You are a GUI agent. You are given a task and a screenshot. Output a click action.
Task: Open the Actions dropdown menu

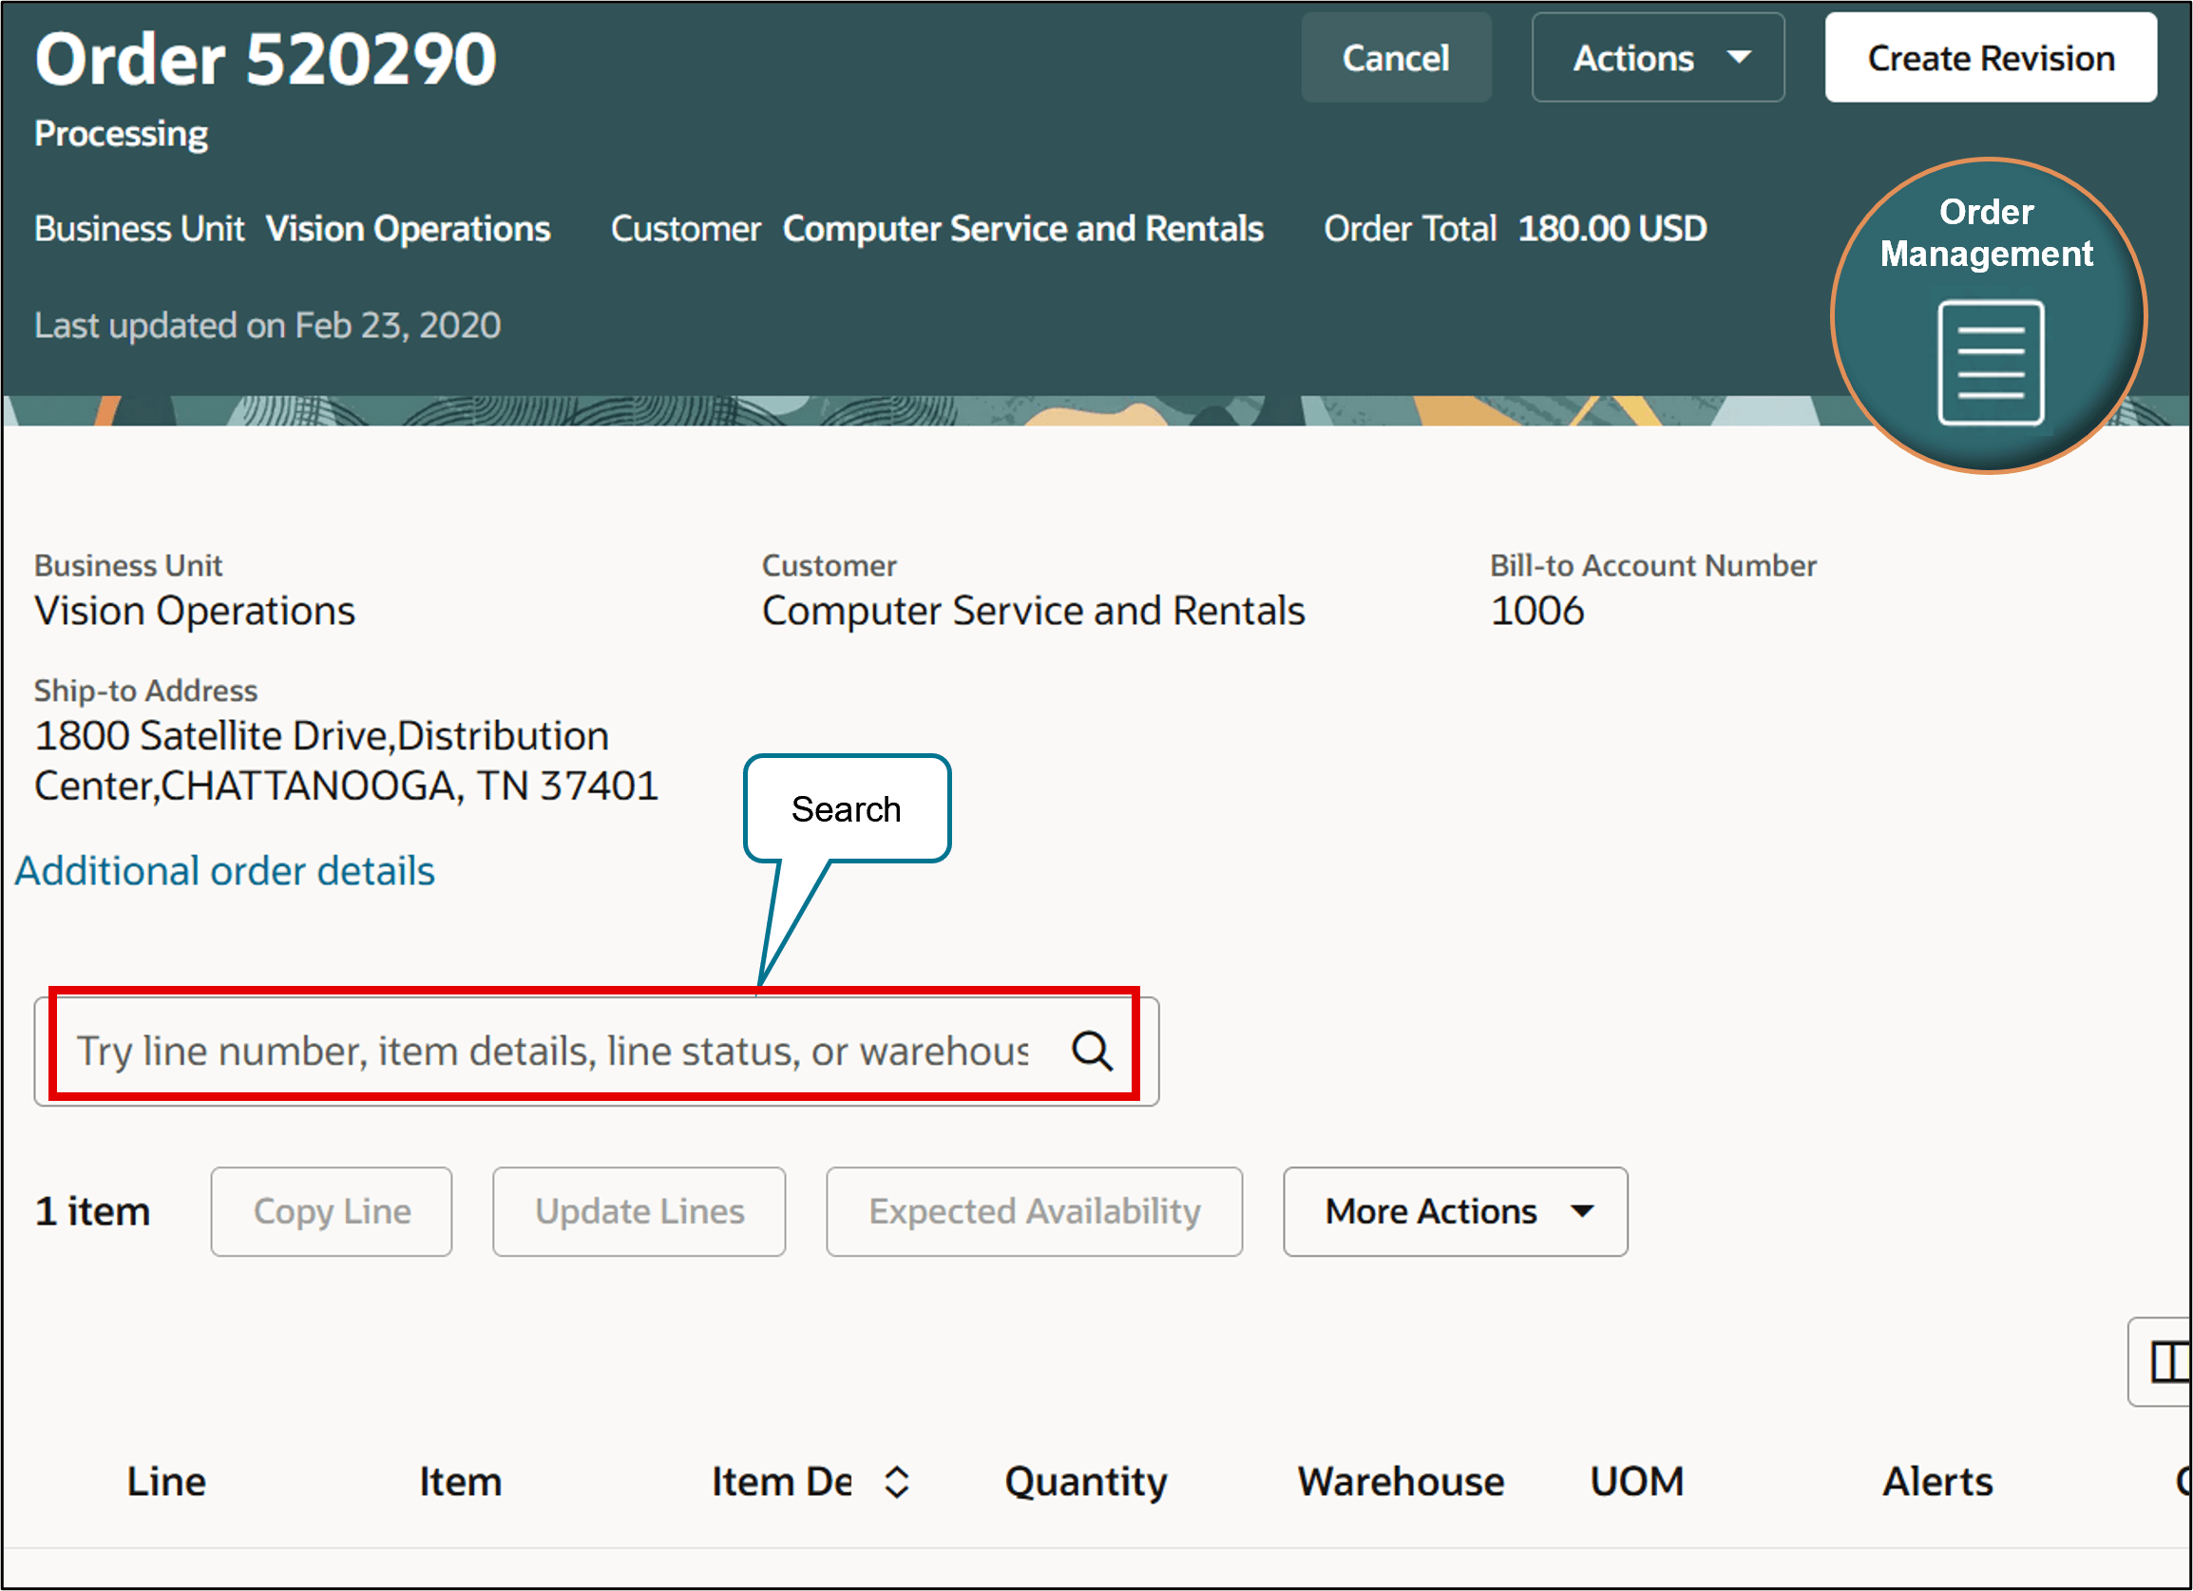coord(1656,58)
